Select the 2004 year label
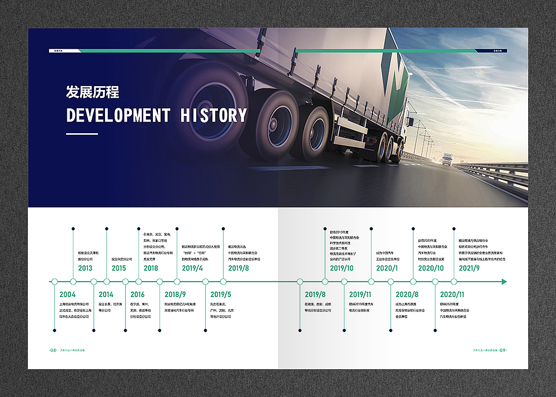This screenshot has height=397, width=556. (x=67, y=294)
